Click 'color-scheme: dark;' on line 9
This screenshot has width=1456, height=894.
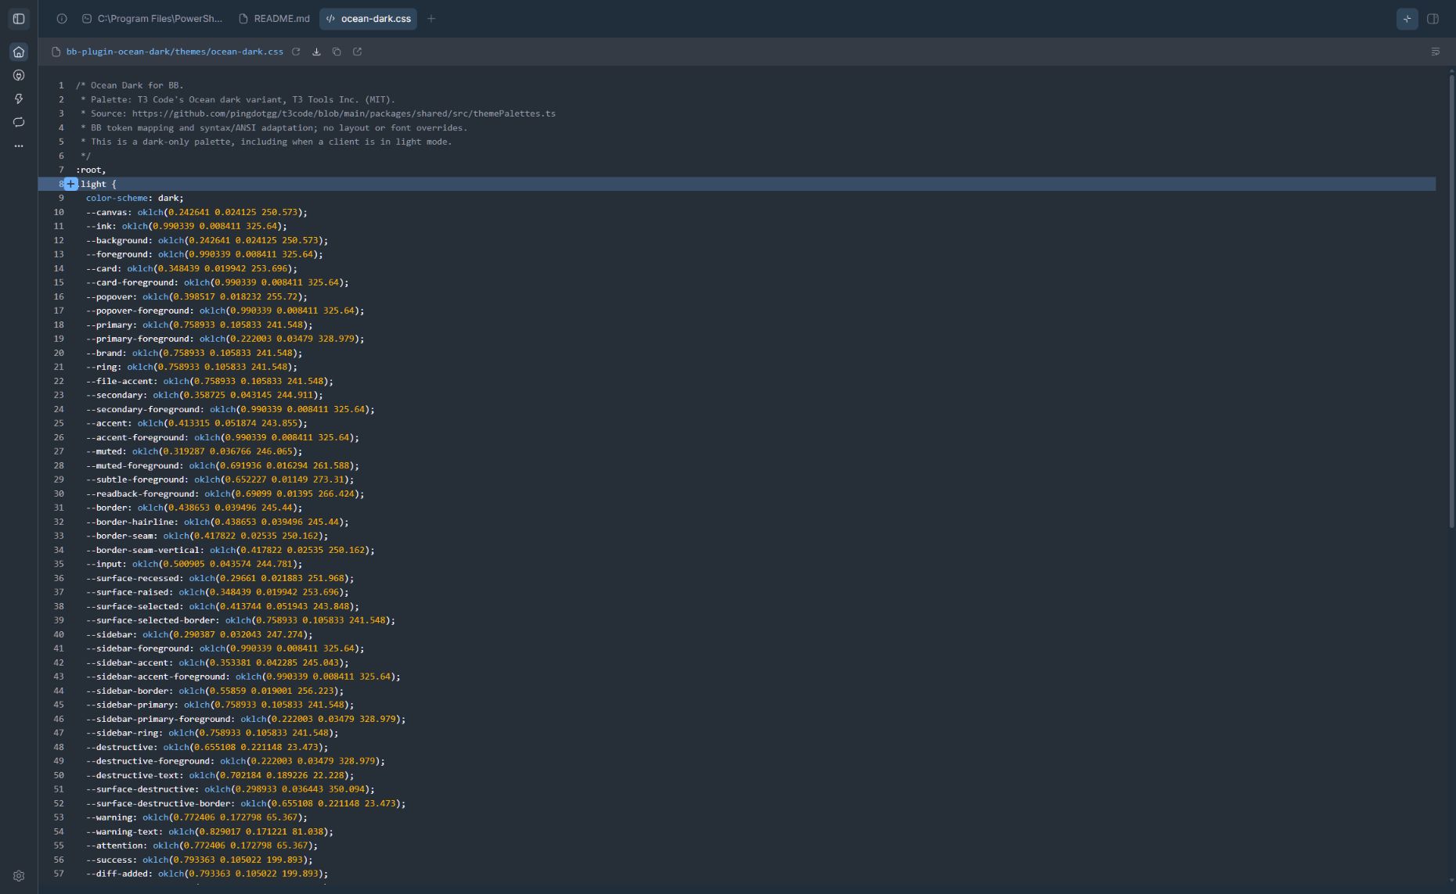click(135, 198)
